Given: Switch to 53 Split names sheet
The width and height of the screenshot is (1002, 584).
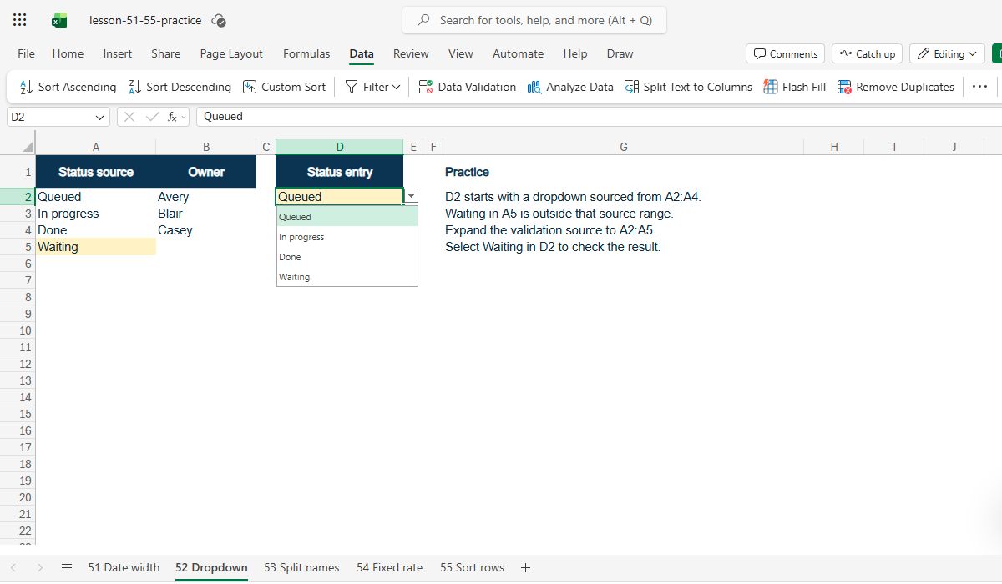Looking at the screenshot, I should click(x=301, y=567).
